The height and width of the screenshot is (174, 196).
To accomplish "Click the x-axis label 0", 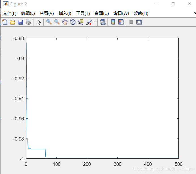I will tap(26, 164).
